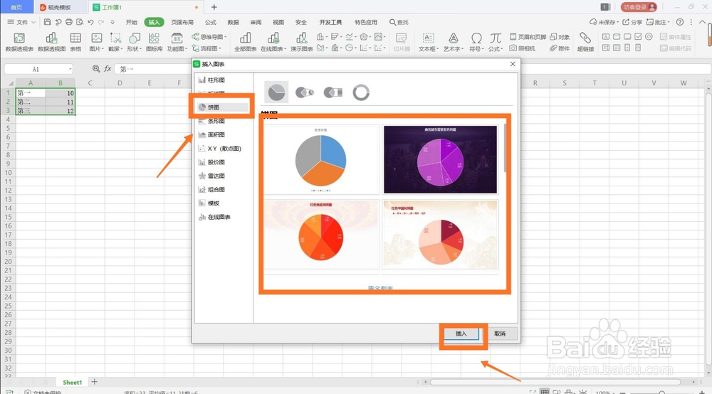Viewport: 712px width, 394px height.
Task: Click the save icon in quick access toolbar
Action: point(47,22)
